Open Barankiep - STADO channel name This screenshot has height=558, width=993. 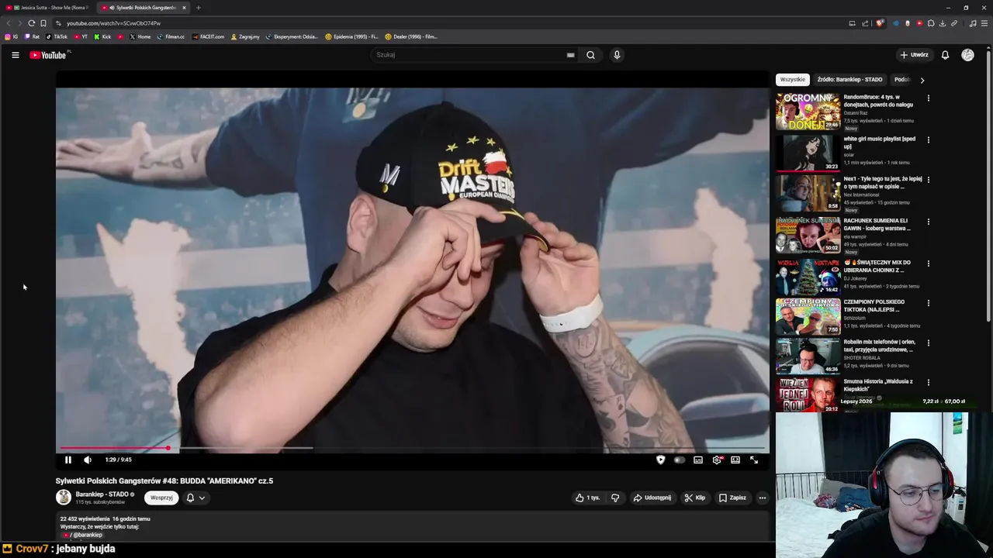(x=102, y=494)
